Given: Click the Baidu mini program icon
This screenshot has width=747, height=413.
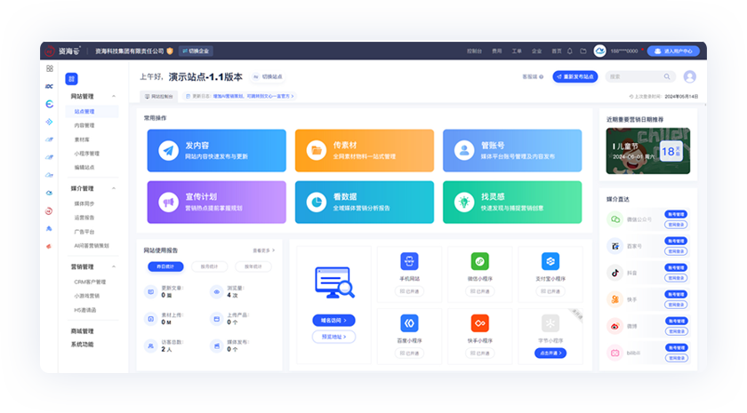Looking at the screenshot, I should point(409,322).
